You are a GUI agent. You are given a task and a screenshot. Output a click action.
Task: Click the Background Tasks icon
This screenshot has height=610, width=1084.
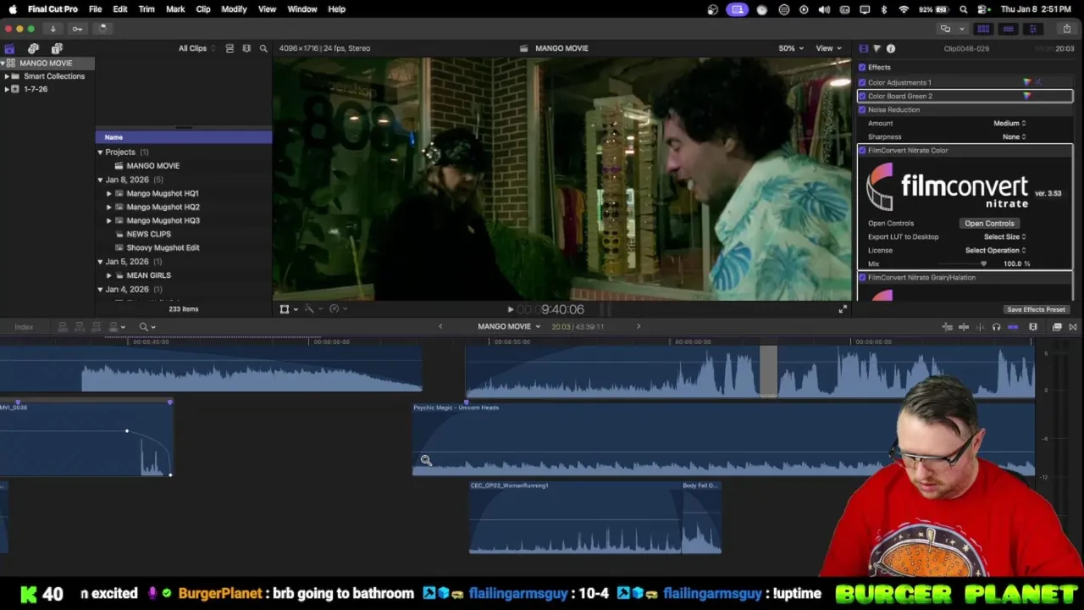[x=102, y=28]
